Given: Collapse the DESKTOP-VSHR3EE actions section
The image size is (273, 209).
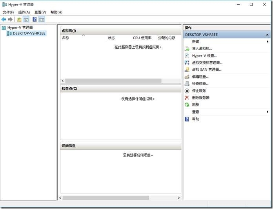Looking at the screenshot, I should click(x=267, y=35).
